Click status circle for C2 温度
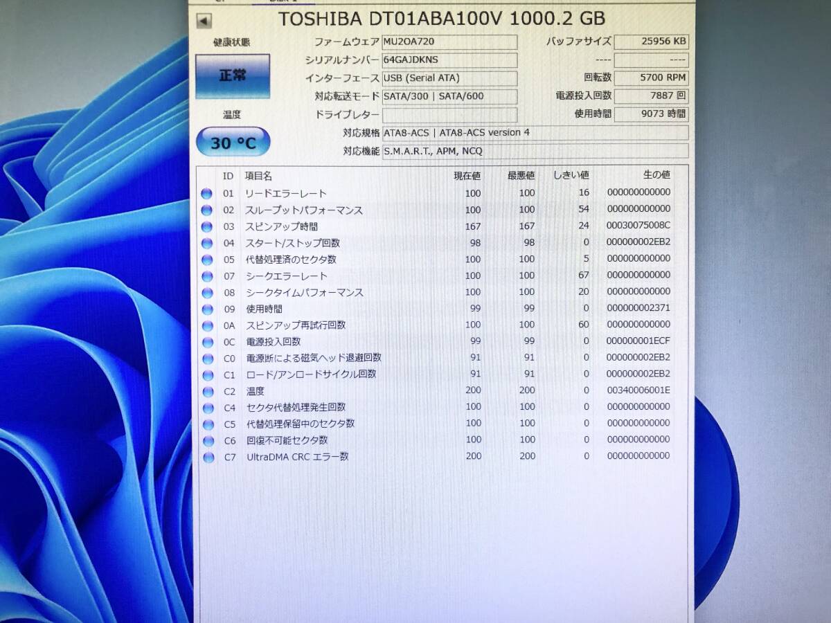Screen dimensions: 831x623 207,391
